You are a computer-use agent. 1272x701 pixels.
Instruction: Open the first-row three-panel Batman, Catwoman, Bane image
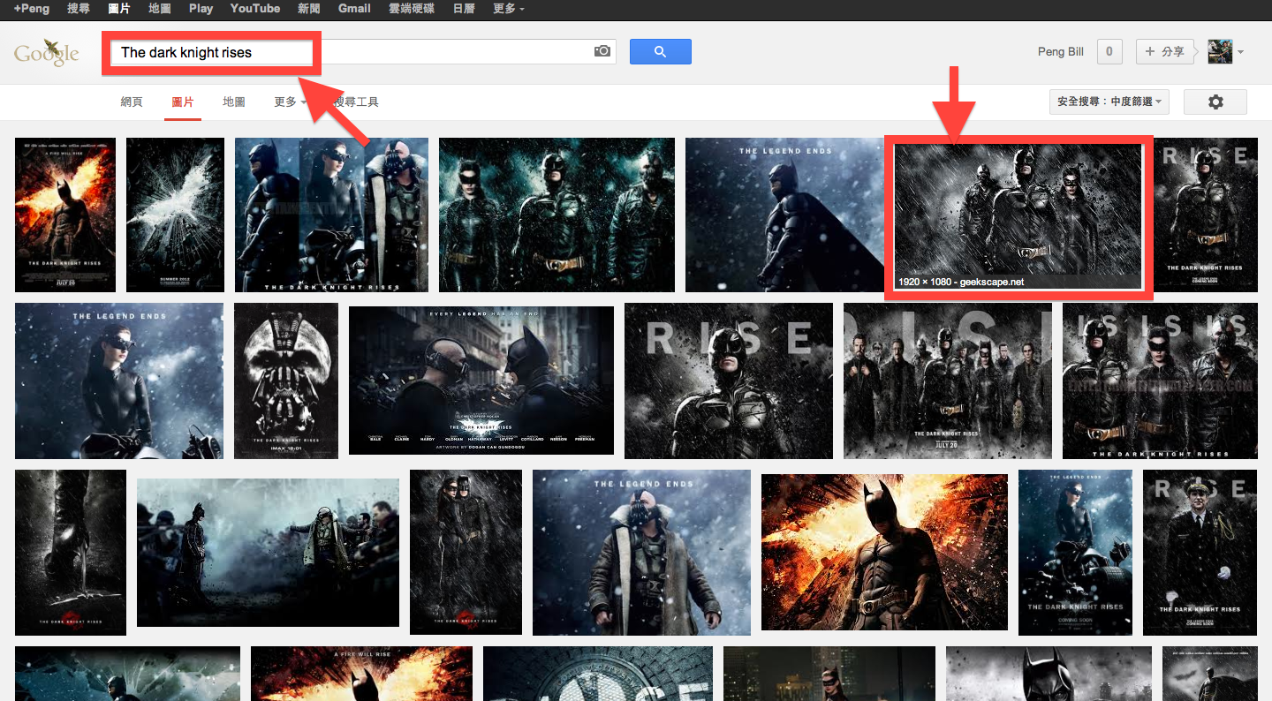click(331, 215)
